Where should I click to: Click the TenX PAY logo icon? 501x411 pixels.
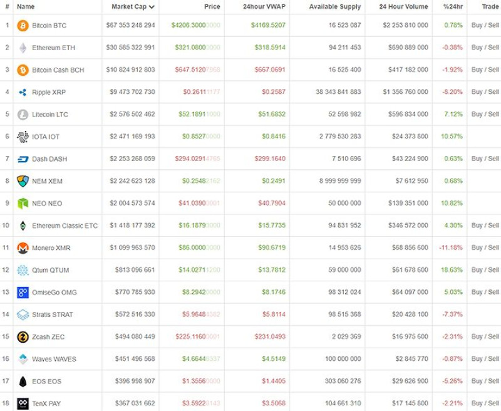coord(23,403)
